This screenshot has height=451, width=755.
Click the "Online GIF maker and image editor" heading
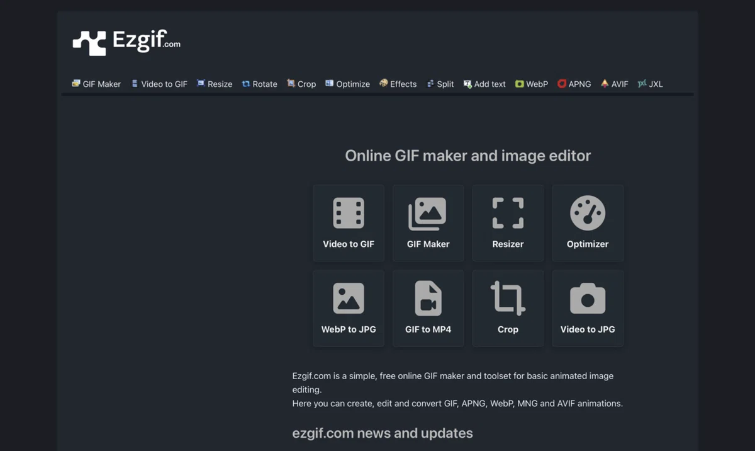coord(468,156)
